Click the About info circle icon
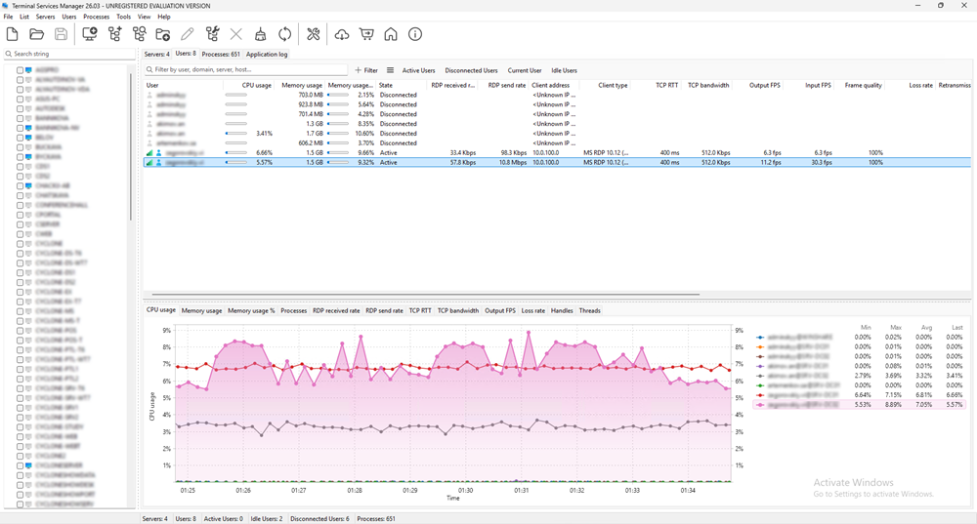This screenshot has height=524, width=977. point(415,35)
